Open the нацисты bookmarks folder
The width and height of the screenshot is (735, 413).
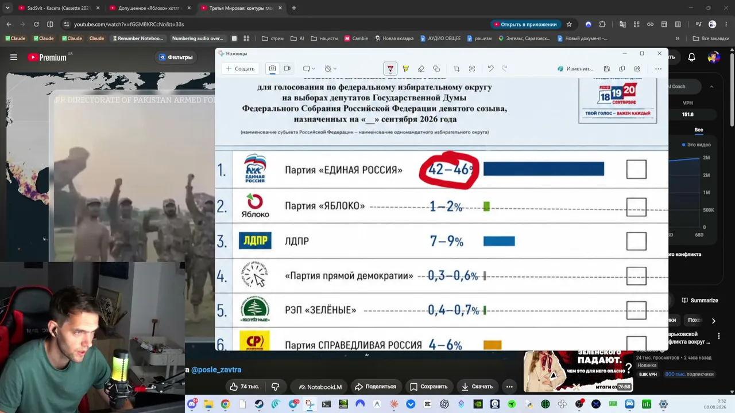point(324,38)
